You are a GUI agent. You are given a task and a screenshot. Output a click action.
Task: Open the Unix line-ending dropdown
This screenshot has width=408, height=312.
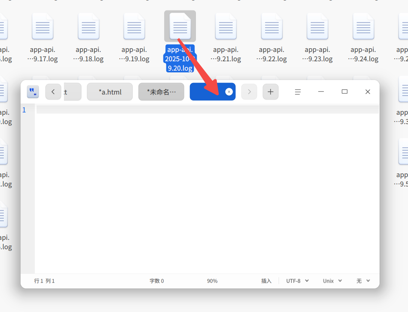[x=332, y=281]
